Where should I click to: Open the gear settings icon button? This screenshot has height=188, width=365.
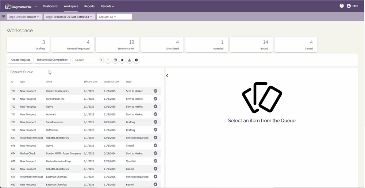pyautogui.click(x=136, y=60)
